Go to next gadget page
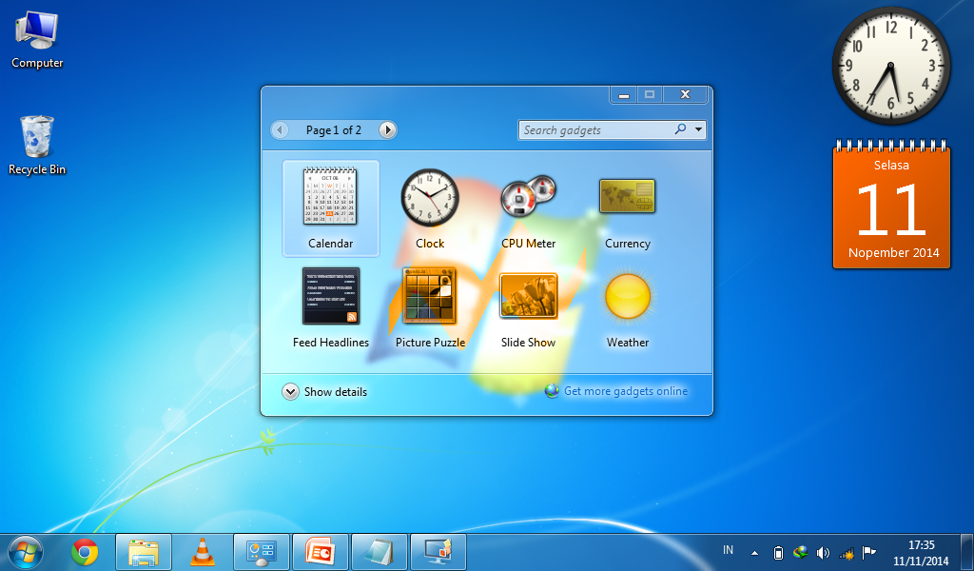974x571 pixels. (x=388, y=129)
